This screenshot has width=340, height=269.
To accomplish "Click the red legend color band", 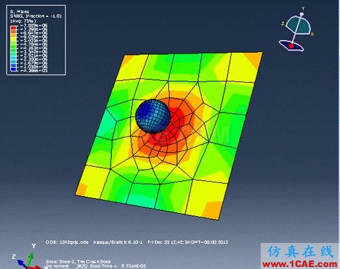I will click(14, 27).
